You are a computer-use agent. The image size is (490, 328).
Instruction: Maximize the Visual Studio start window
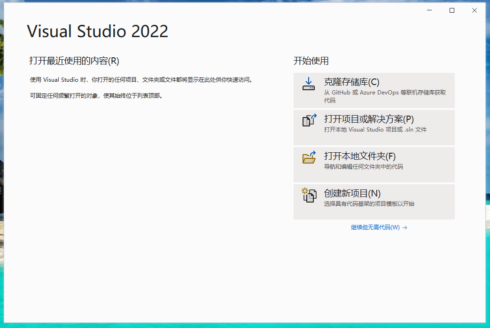(x=452, y=10)
